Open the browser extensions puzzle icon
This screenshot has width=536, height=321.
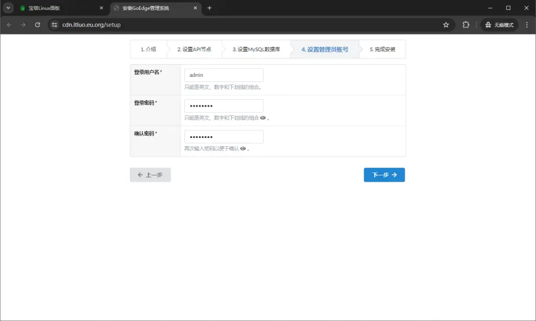[465, 24]
